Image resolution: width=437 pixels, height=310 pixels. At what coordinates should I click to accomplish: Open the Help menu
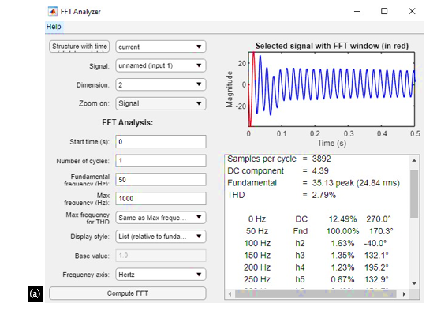tap(54, 27)
